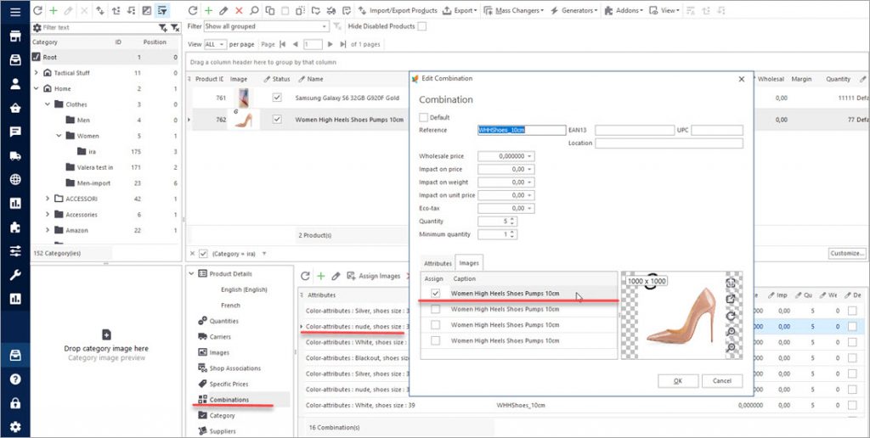Toggle the Hide Disabled Products checkbox
The image size is (870, 438).
pyautogui.click(x=422, y=26)
